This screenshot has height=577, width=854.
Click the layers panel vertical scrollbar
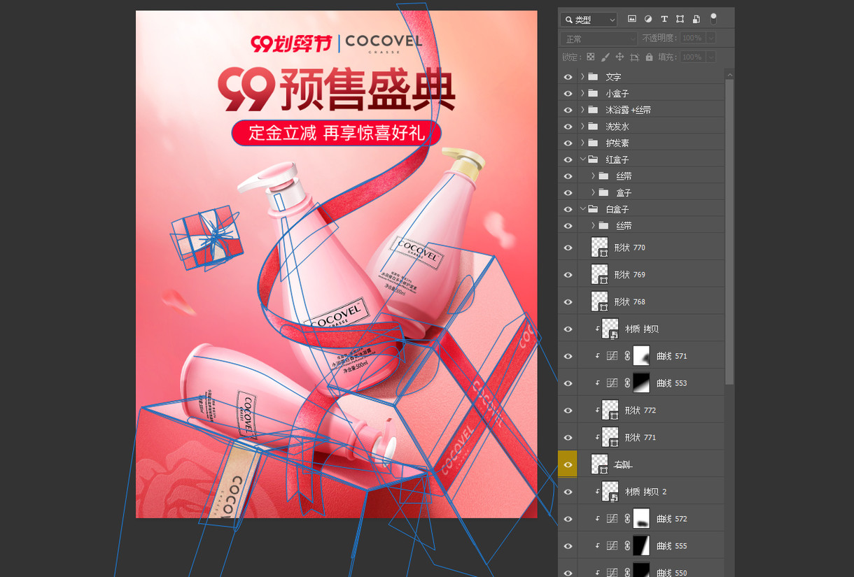coord(729,231)
